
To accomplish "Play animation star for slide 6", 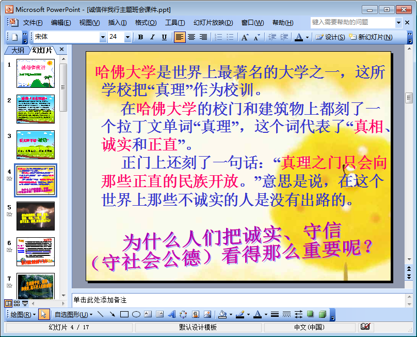I will [9, 250].
